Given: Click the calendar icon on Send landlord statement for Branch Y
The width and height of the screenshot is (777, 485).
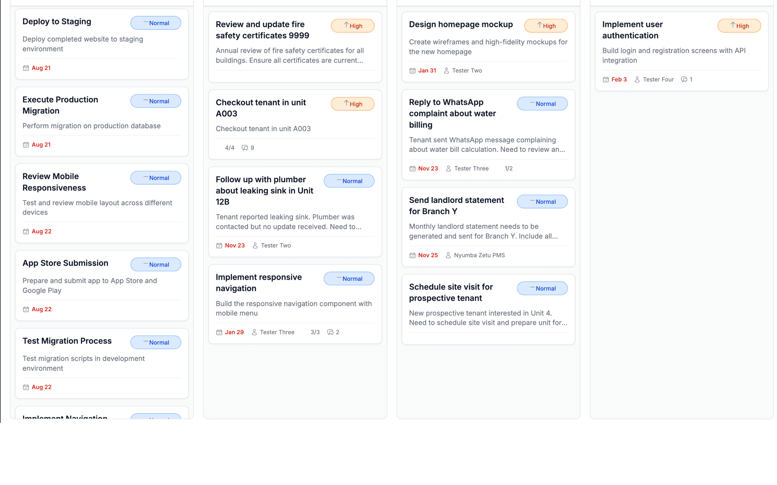Looking at the screenshot, I should [412, 255].
